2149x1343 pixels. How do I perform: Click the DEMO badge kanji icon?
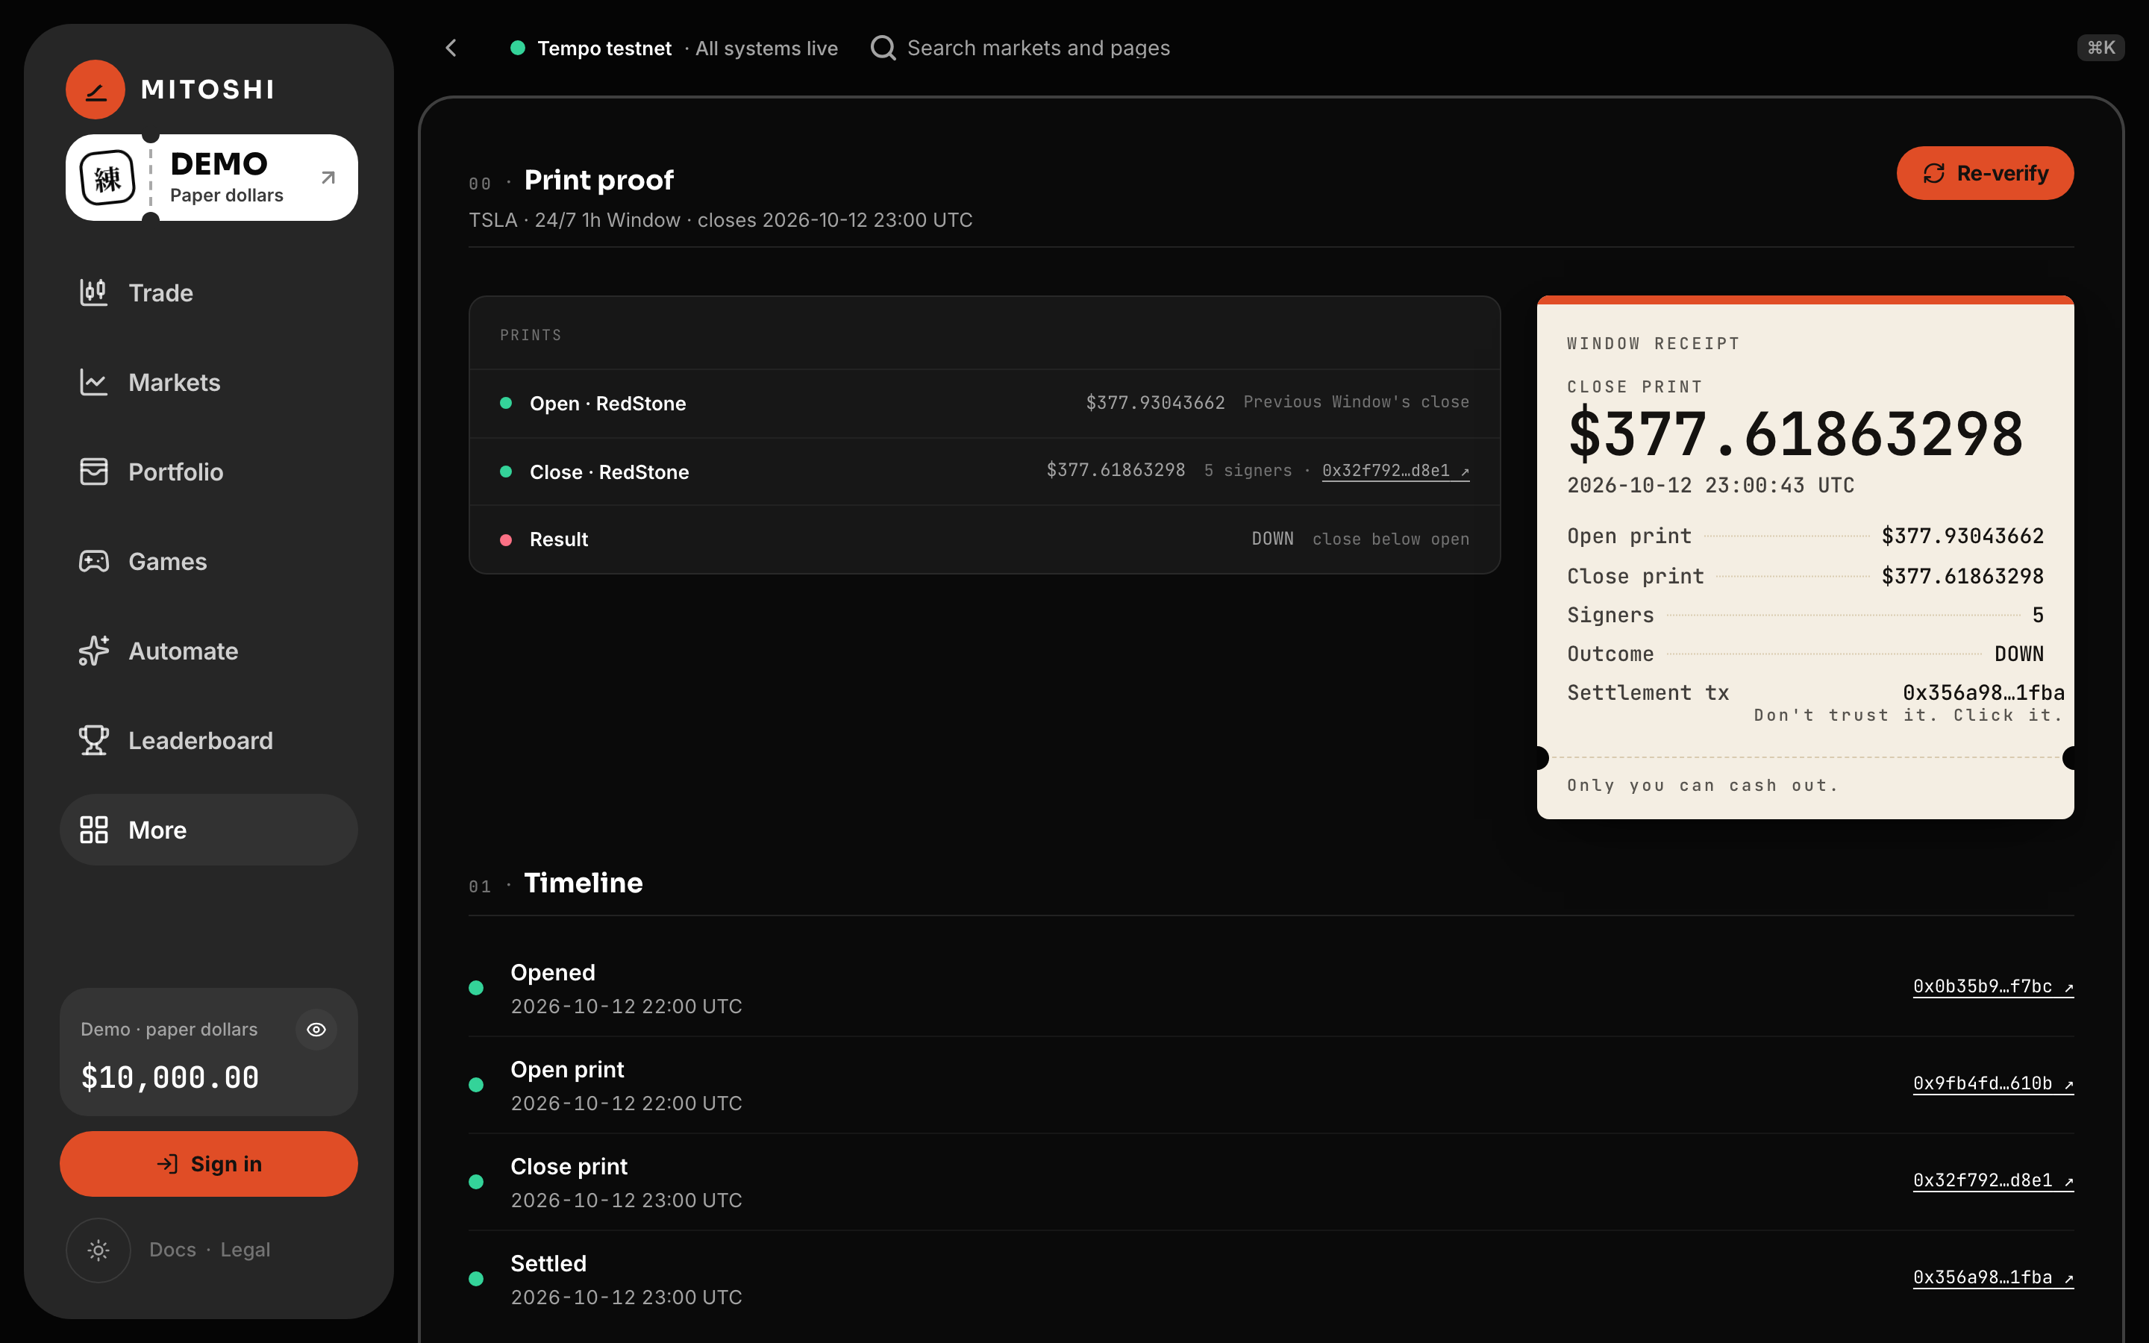pyautogui.click(x=107, y=178)
